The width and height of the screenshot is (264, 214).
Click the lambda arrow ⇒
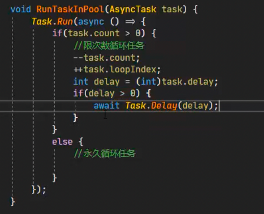click(130, 21)
